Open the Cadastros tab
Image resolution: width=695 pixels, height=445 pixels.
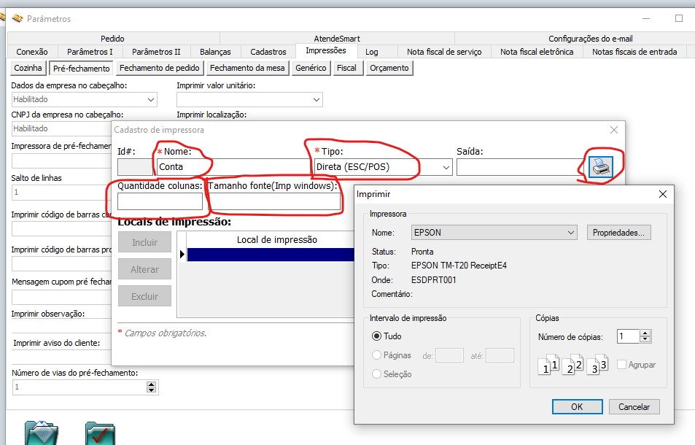[x=268, y=52]
